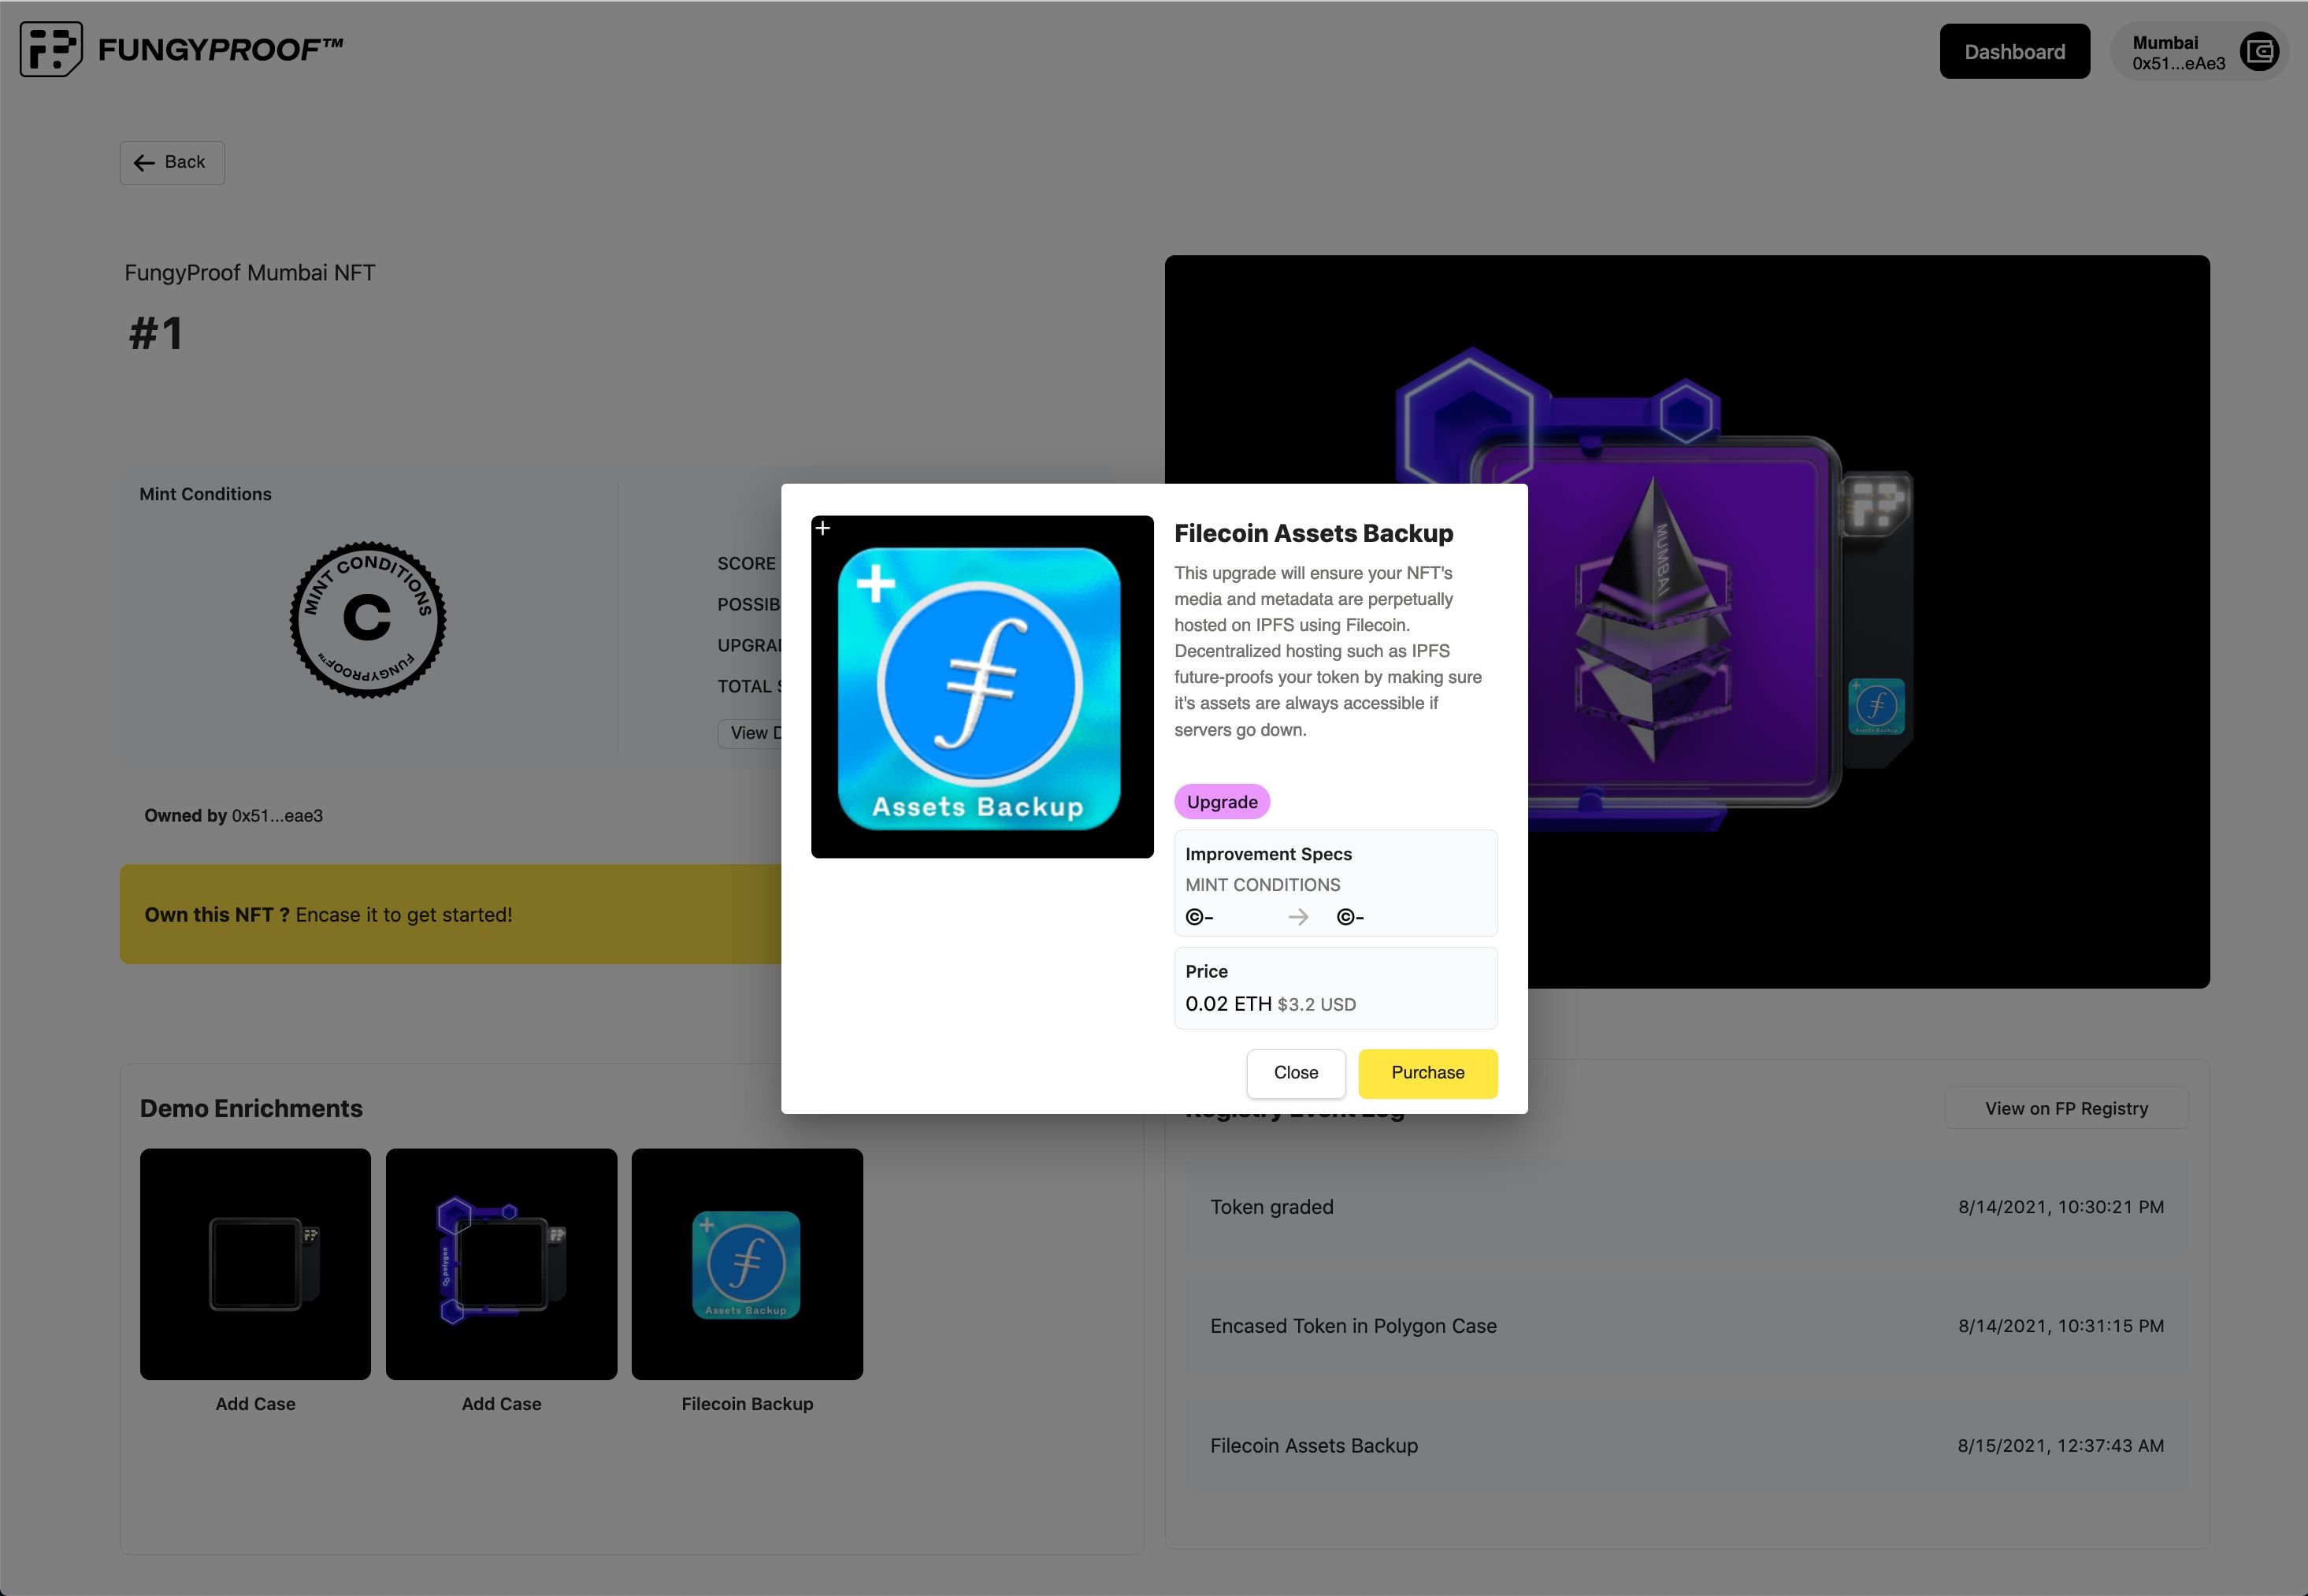Click the arrow between mint condition grades
Viewport: 2308px width, 1596px height.
pos(1298,917)
